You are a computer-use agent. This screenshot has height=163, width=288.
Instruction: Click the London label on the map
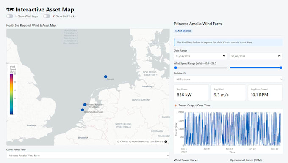[x=31, y=125]
